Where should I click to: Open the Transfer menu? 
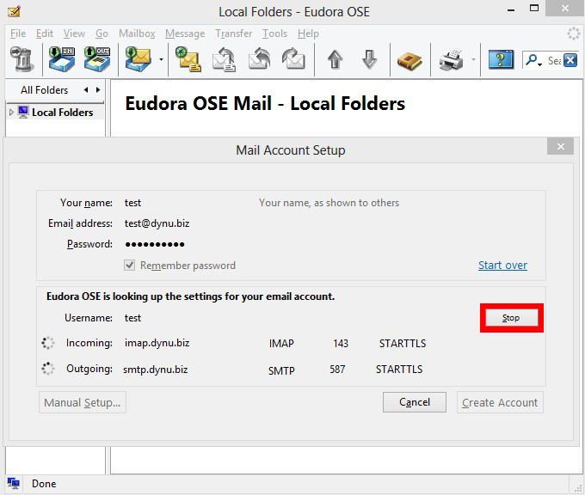(x=233, y=34)
